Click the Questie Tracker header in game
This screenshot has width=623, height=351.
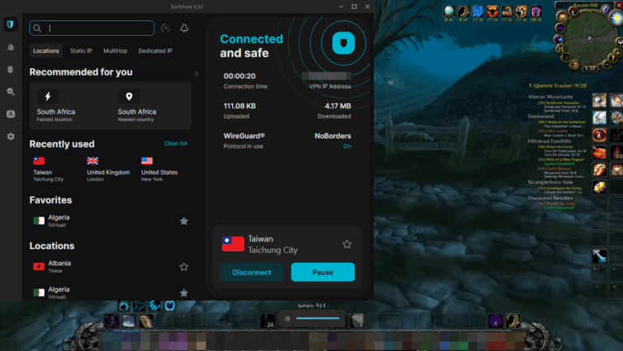[x=558, y=85]
